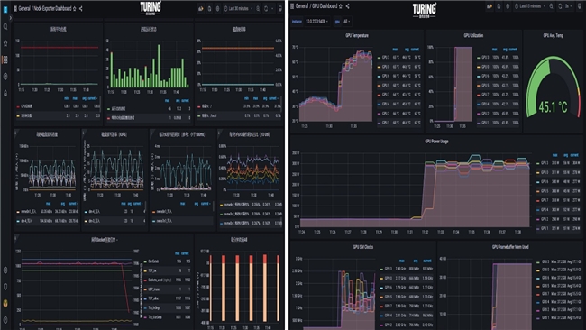Image resolution: width=586 pixels, height=330 pixels.
Task: Toggle GPU 3 series in GPU Power Usage legend
Action: [545, 163]
